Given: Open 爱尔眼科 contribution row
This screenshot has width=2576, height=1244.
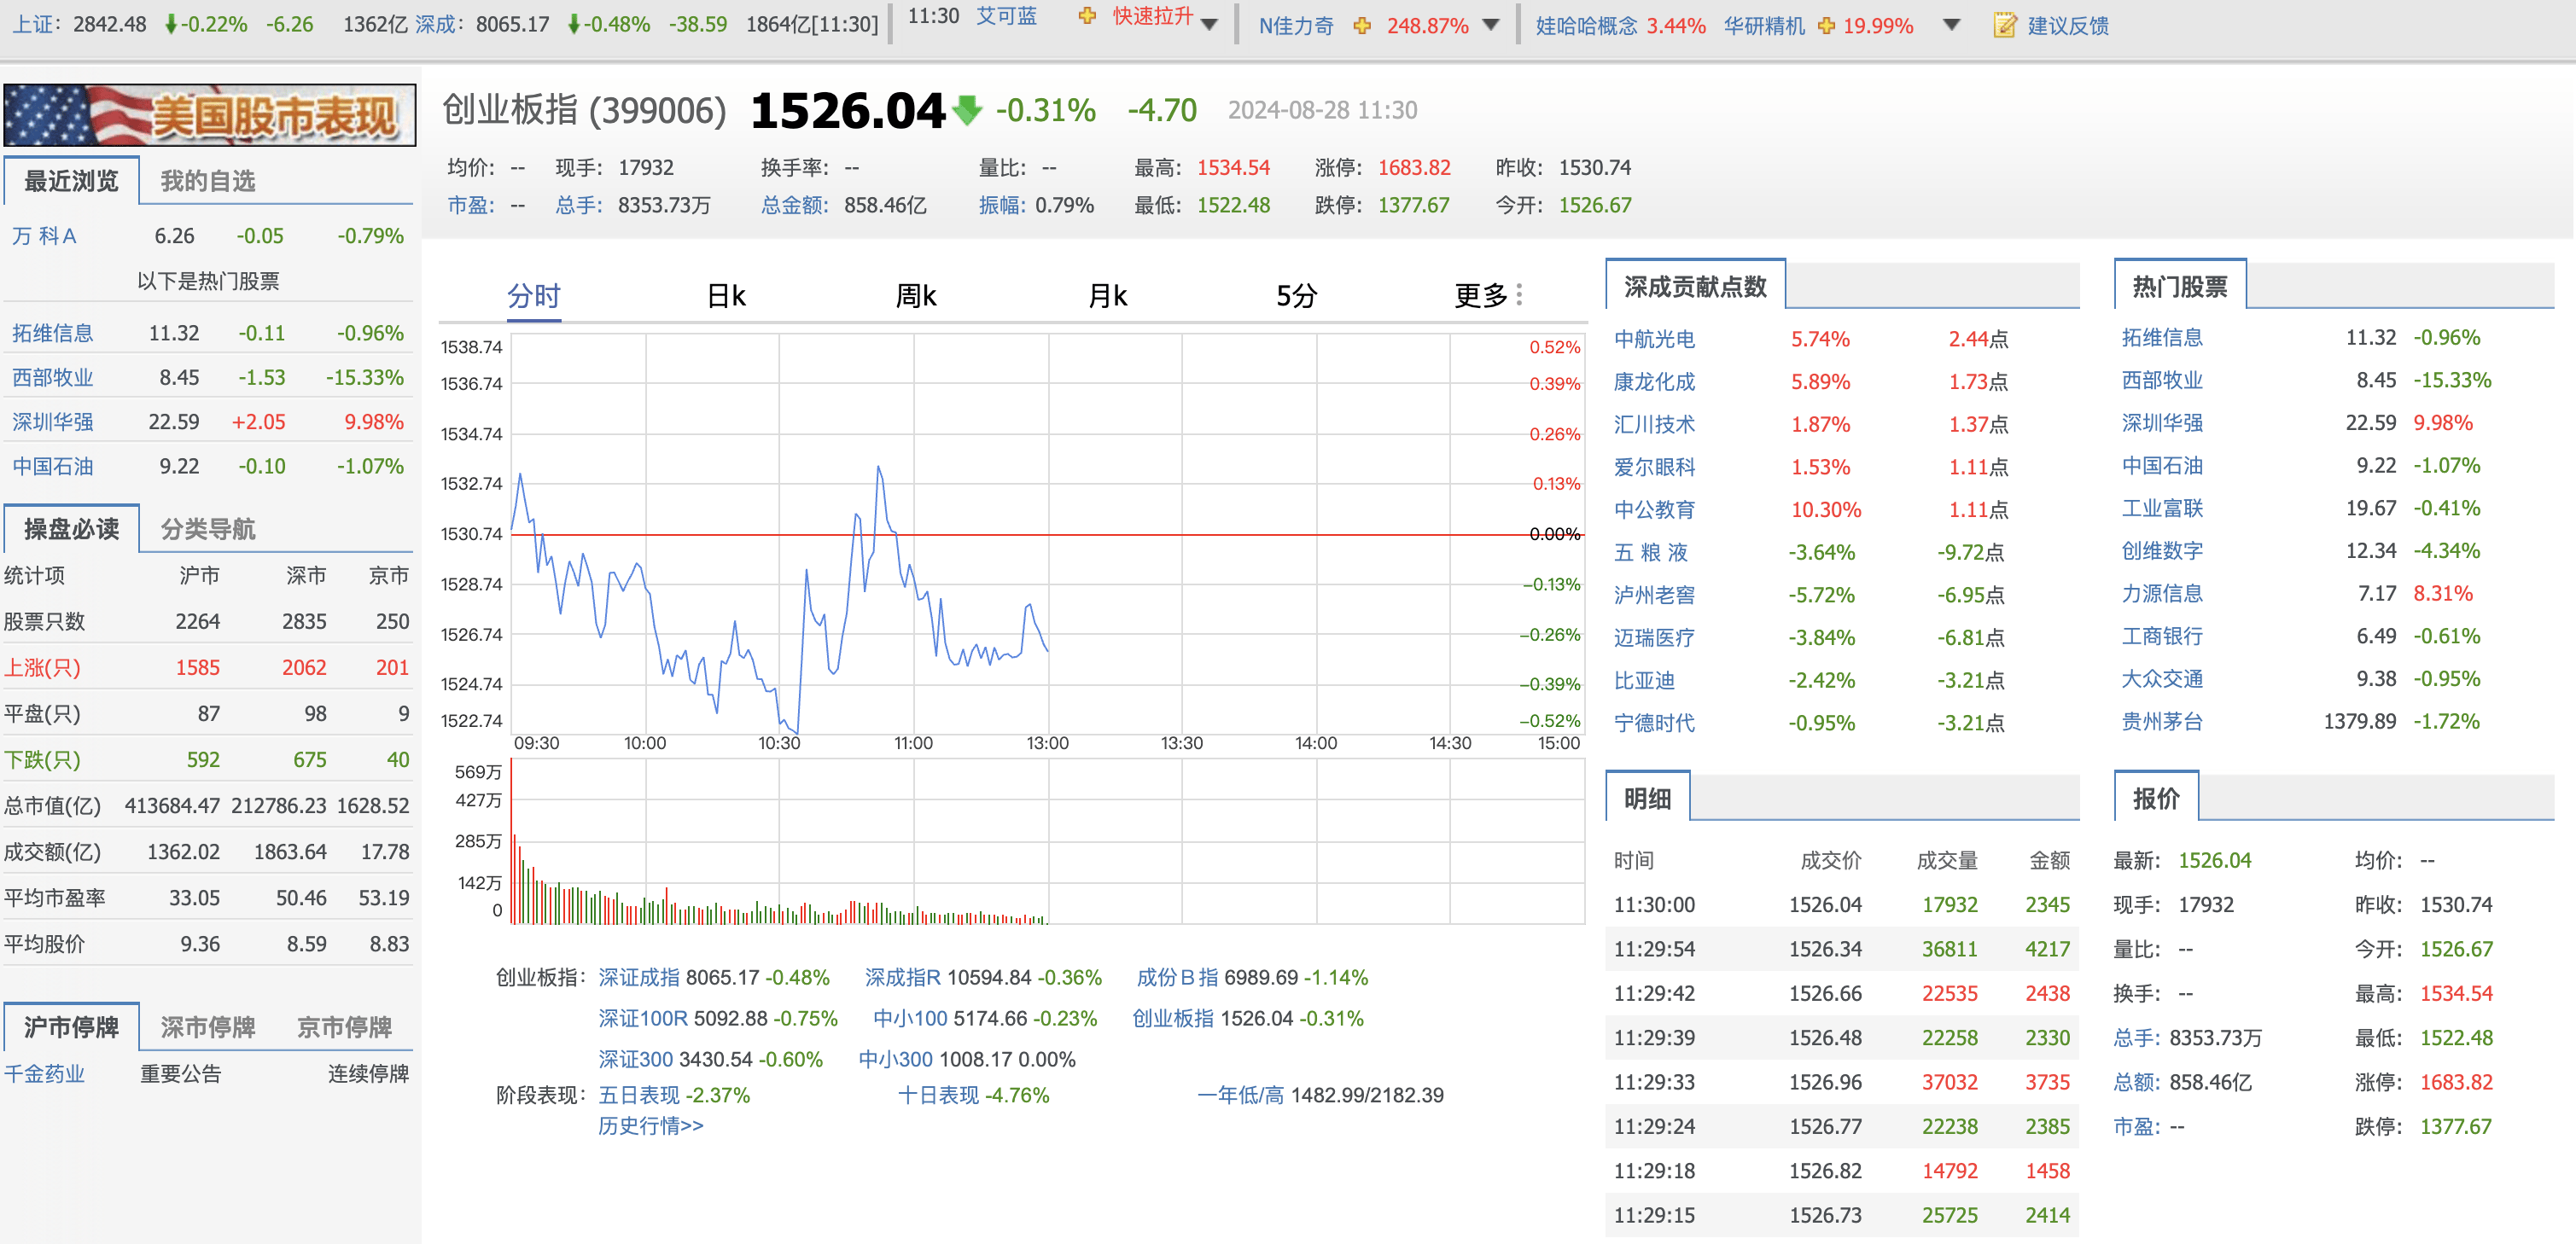Looking at the screenshot, I should [x=1654, y=467].
